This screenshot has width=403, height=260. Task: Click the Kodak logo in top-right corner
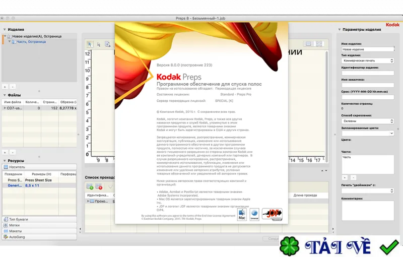click(x=392, y=25)
